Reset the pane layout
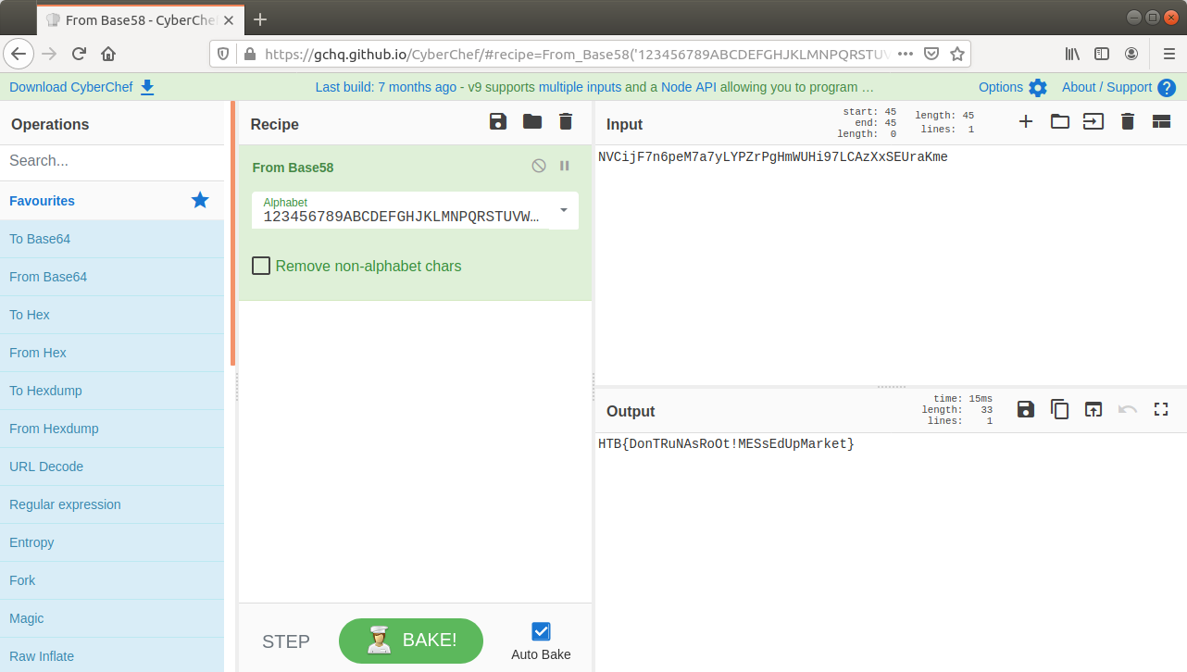Screen dimensions: 1187x672 [x=1161, y=122]
